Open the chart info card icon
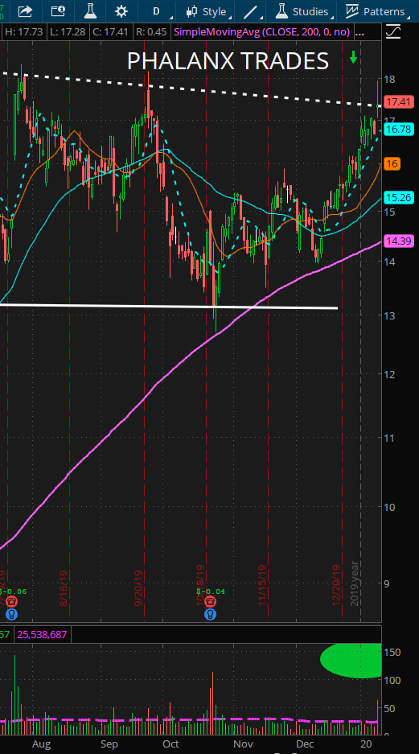 click(58, 11)
